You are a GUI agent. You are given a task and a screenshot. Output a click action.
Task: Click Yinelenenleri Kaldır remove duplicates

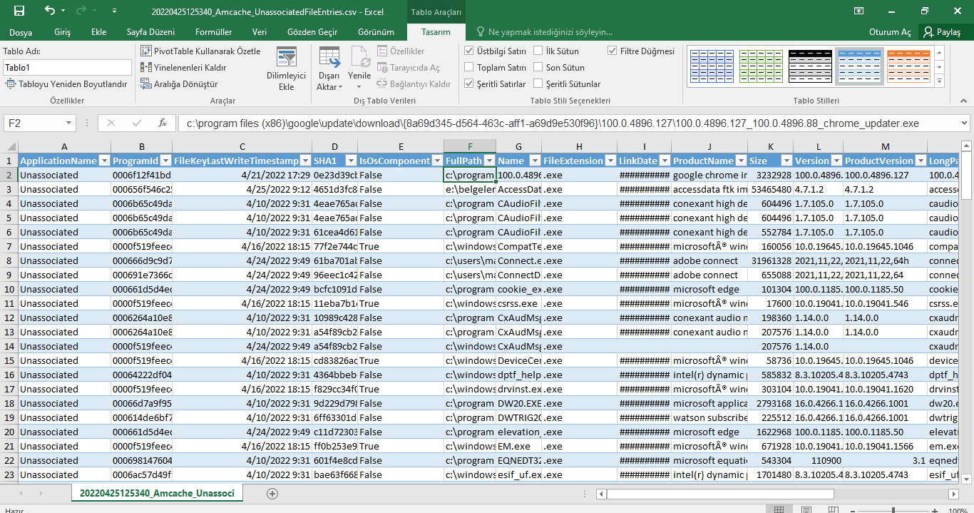[184, 68]
